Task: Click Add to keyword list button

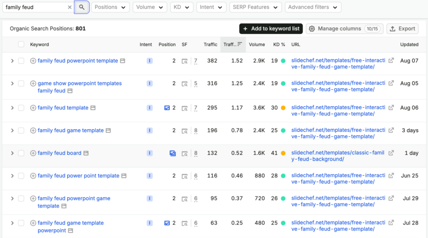Action: click(x=271, y=29)
